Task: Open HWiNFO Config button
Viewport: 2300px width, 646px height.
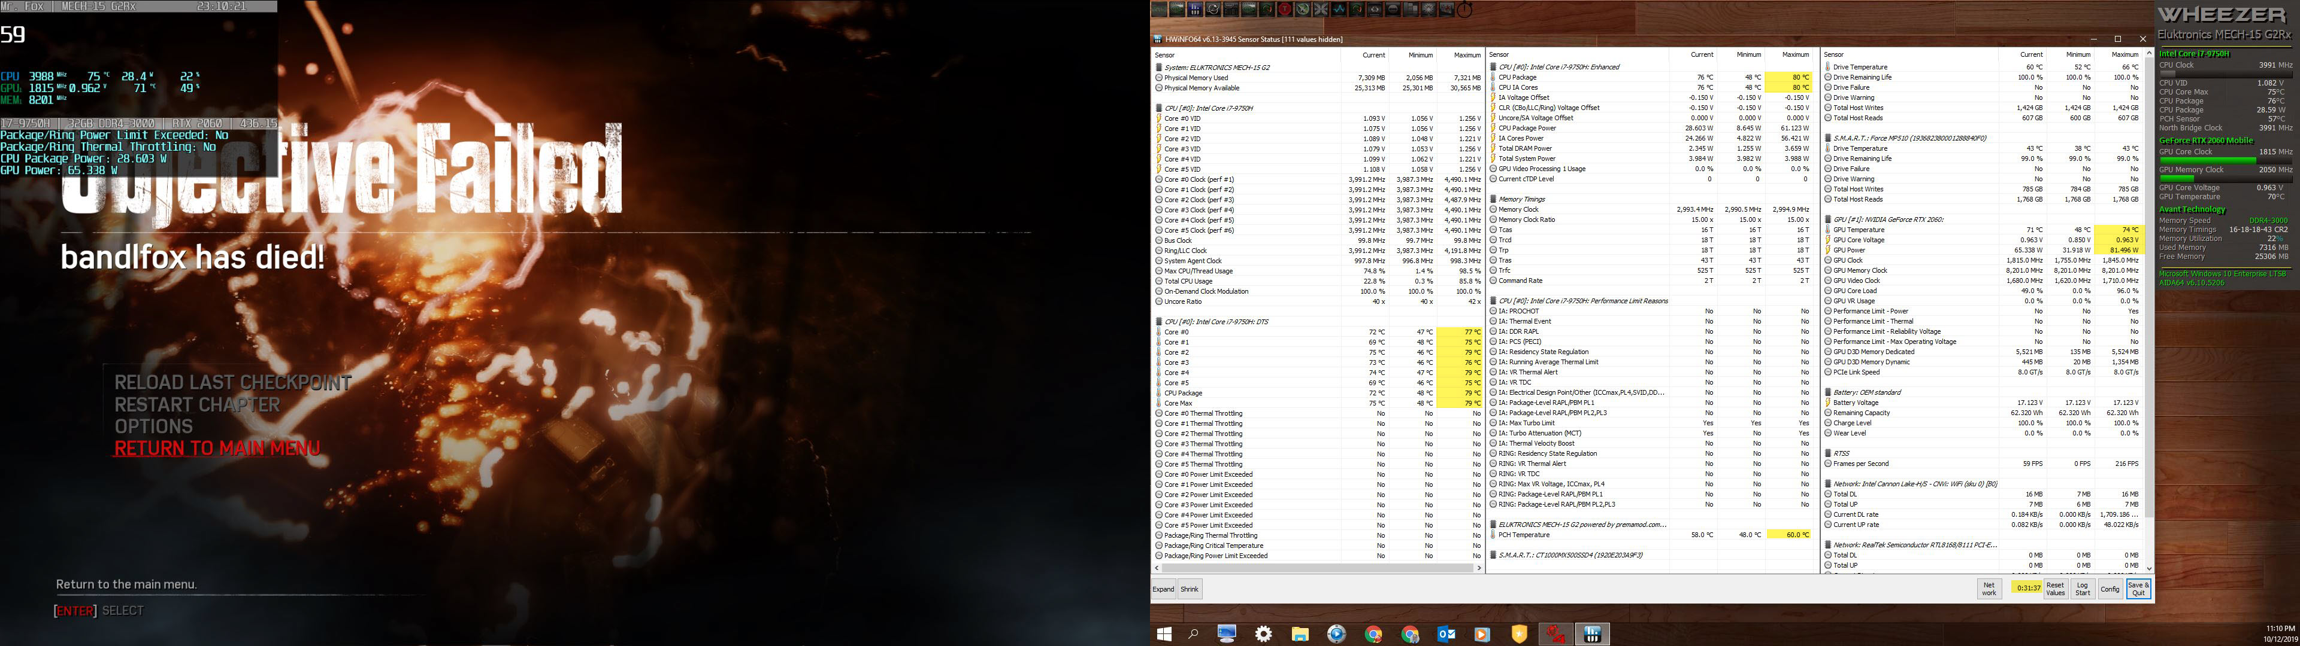Action: (x=2110, y=589)
